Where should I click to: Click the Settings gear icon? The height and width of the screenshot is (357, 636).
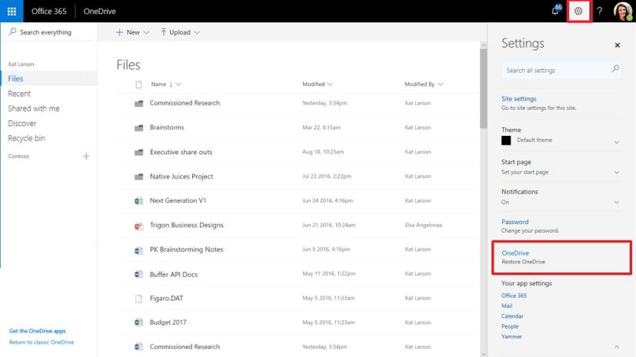(578, 12)
